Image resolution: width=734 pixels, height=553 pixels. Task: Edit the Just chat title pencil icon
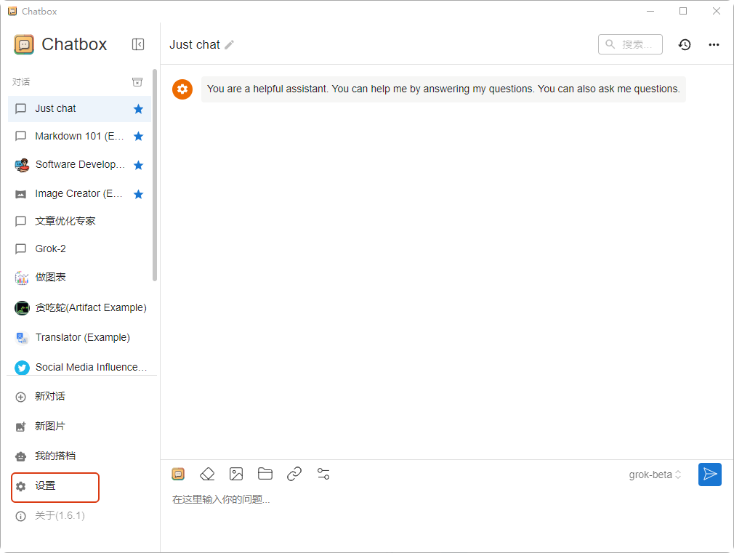coord(229,45)
